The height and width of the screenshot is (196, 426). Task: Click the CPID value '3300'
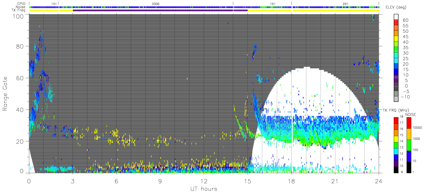156,4
